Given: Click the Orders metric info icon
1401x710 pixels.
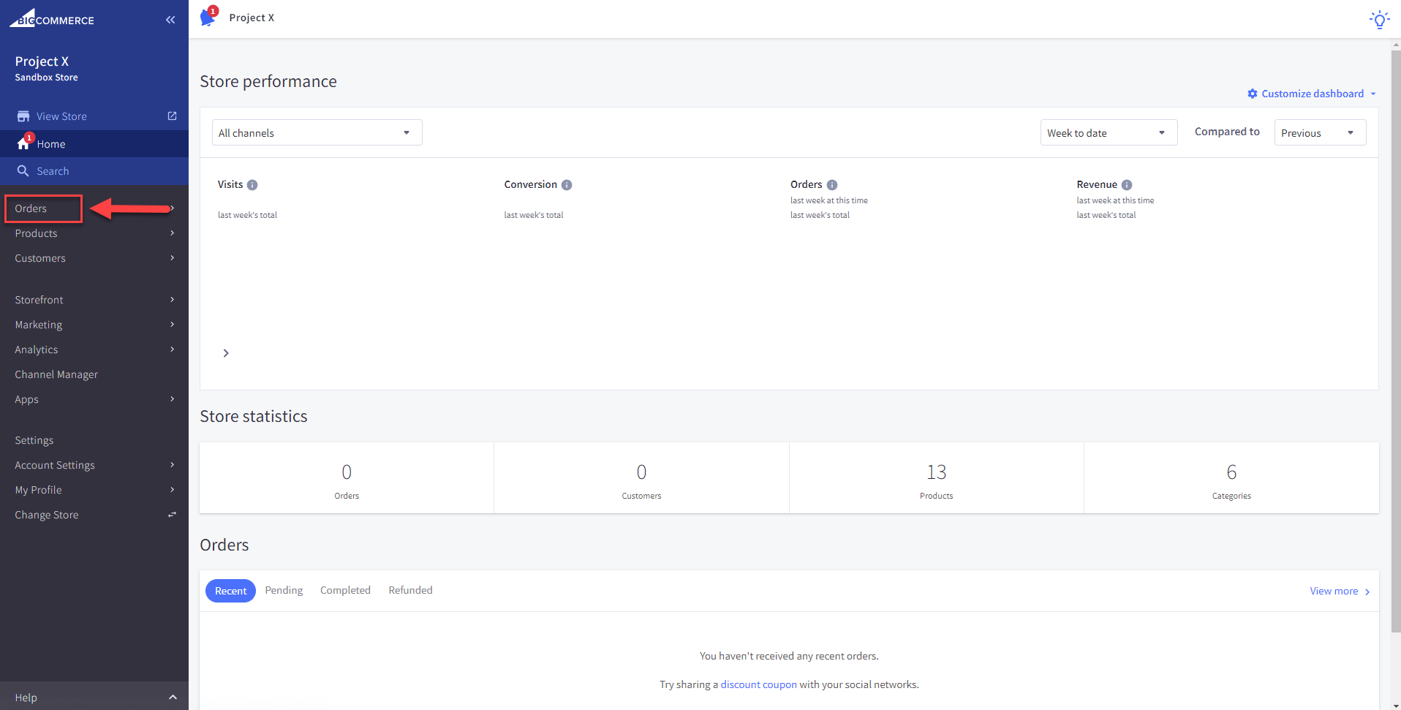Looking at the screenshot, I should coord(832,185).
